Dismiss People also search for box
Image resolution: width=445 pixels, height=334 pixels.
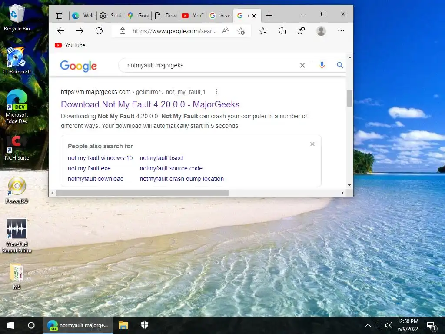pos(312,144)
